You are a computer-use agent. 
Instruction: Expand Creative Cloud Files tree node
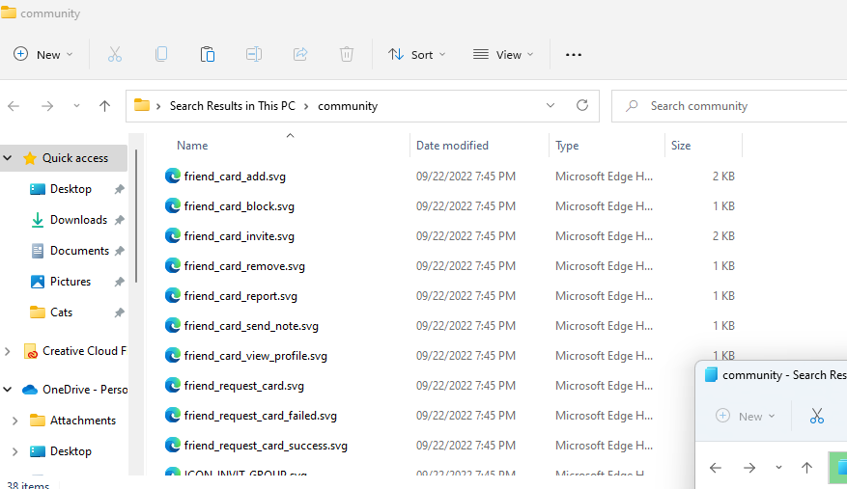[9, 351]
